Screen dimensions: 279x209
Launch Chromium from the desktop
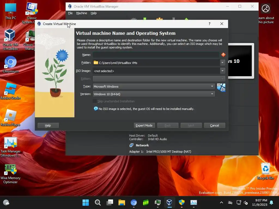pyautogui.click(x=11, y=64)
